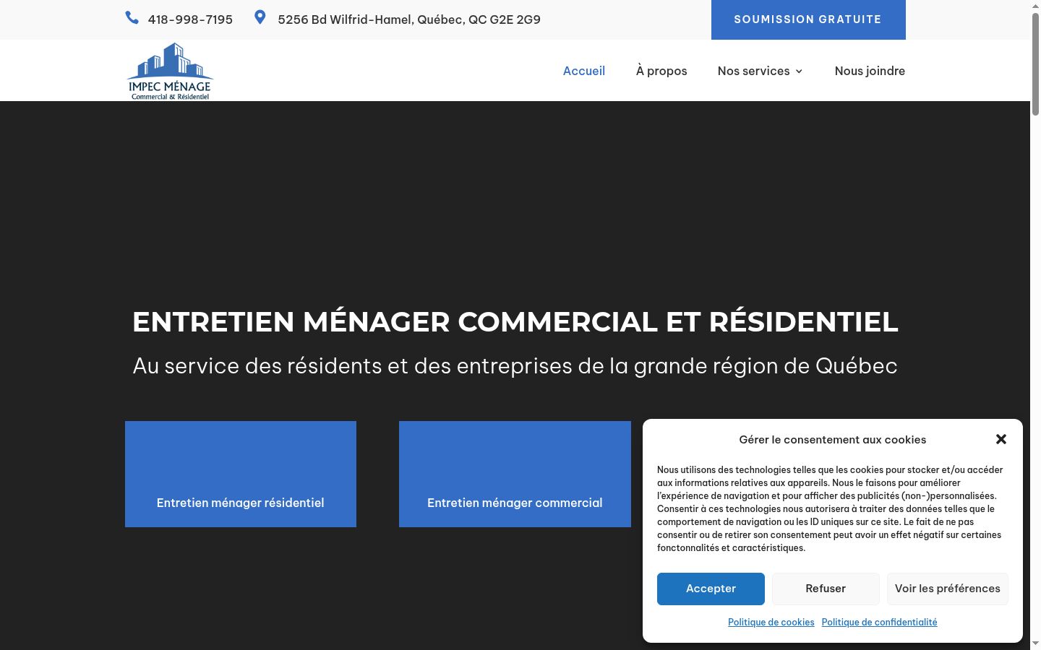The height and width of the screenshot is (650, 1041).
Task: Open the Impec Ménage logo homepage
Action: click(170, 71)
